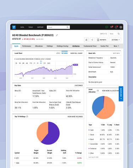Click VIEW MORE ALLOCATIONS link
133x168 pixels.
click(x=110, y=91)
